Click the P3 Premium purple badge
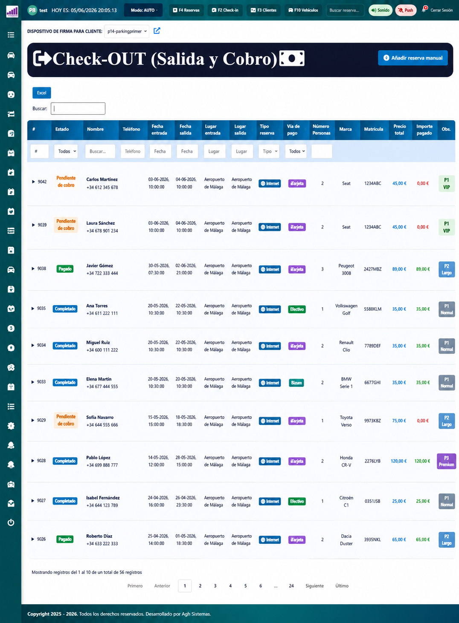Viewport: 459px width, 623px height. pos(446,461)
